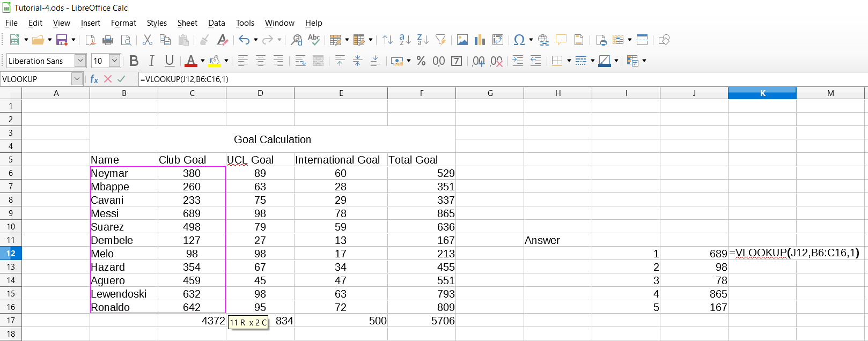The height and width of the screenshot is (341, 868).
Task: Click the Insert Image icon
Action: 462,40
